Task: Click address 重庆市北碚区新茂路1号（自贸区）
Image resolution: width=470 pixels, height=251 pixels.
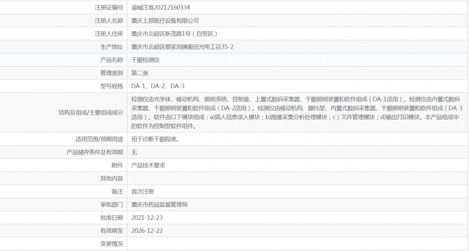Action: point(174,34)
